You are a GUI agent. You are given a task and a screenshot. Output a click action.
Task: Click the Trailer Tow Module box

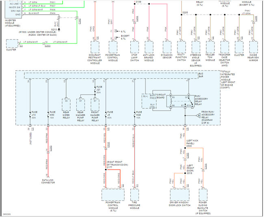[210, 47]
